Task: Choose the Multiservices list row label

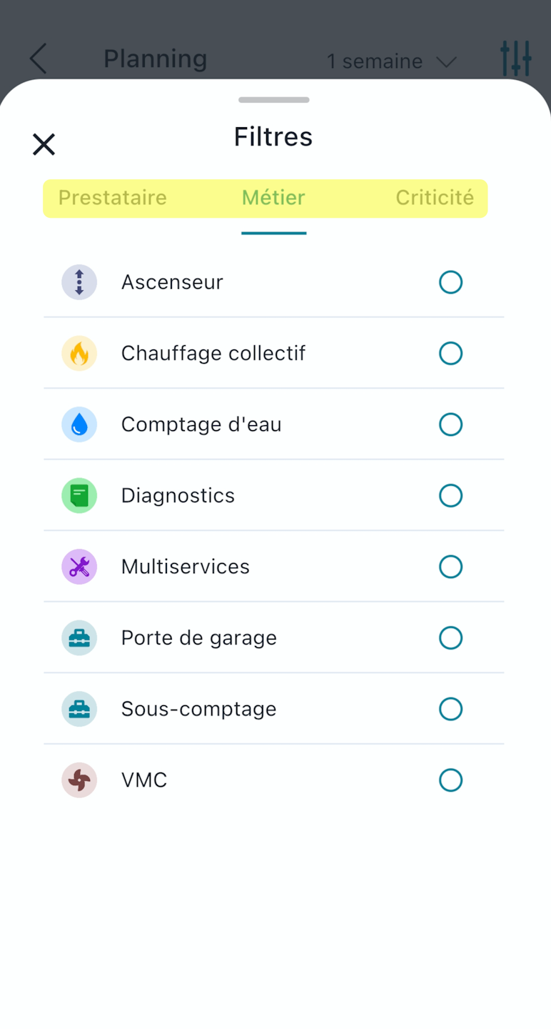Action: [186, 567]
